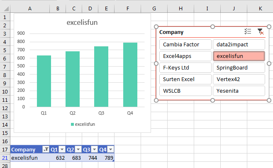Viewport: 273px width, 168px height.
Task: Open the Q3 header filter arrow
Action: [94, 150]
